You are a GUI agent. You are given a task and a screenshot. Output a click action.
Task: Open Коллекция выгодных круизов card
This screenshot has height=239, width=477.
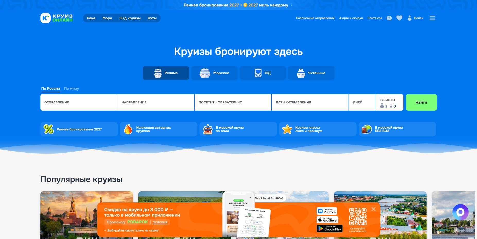click(159, 129)
